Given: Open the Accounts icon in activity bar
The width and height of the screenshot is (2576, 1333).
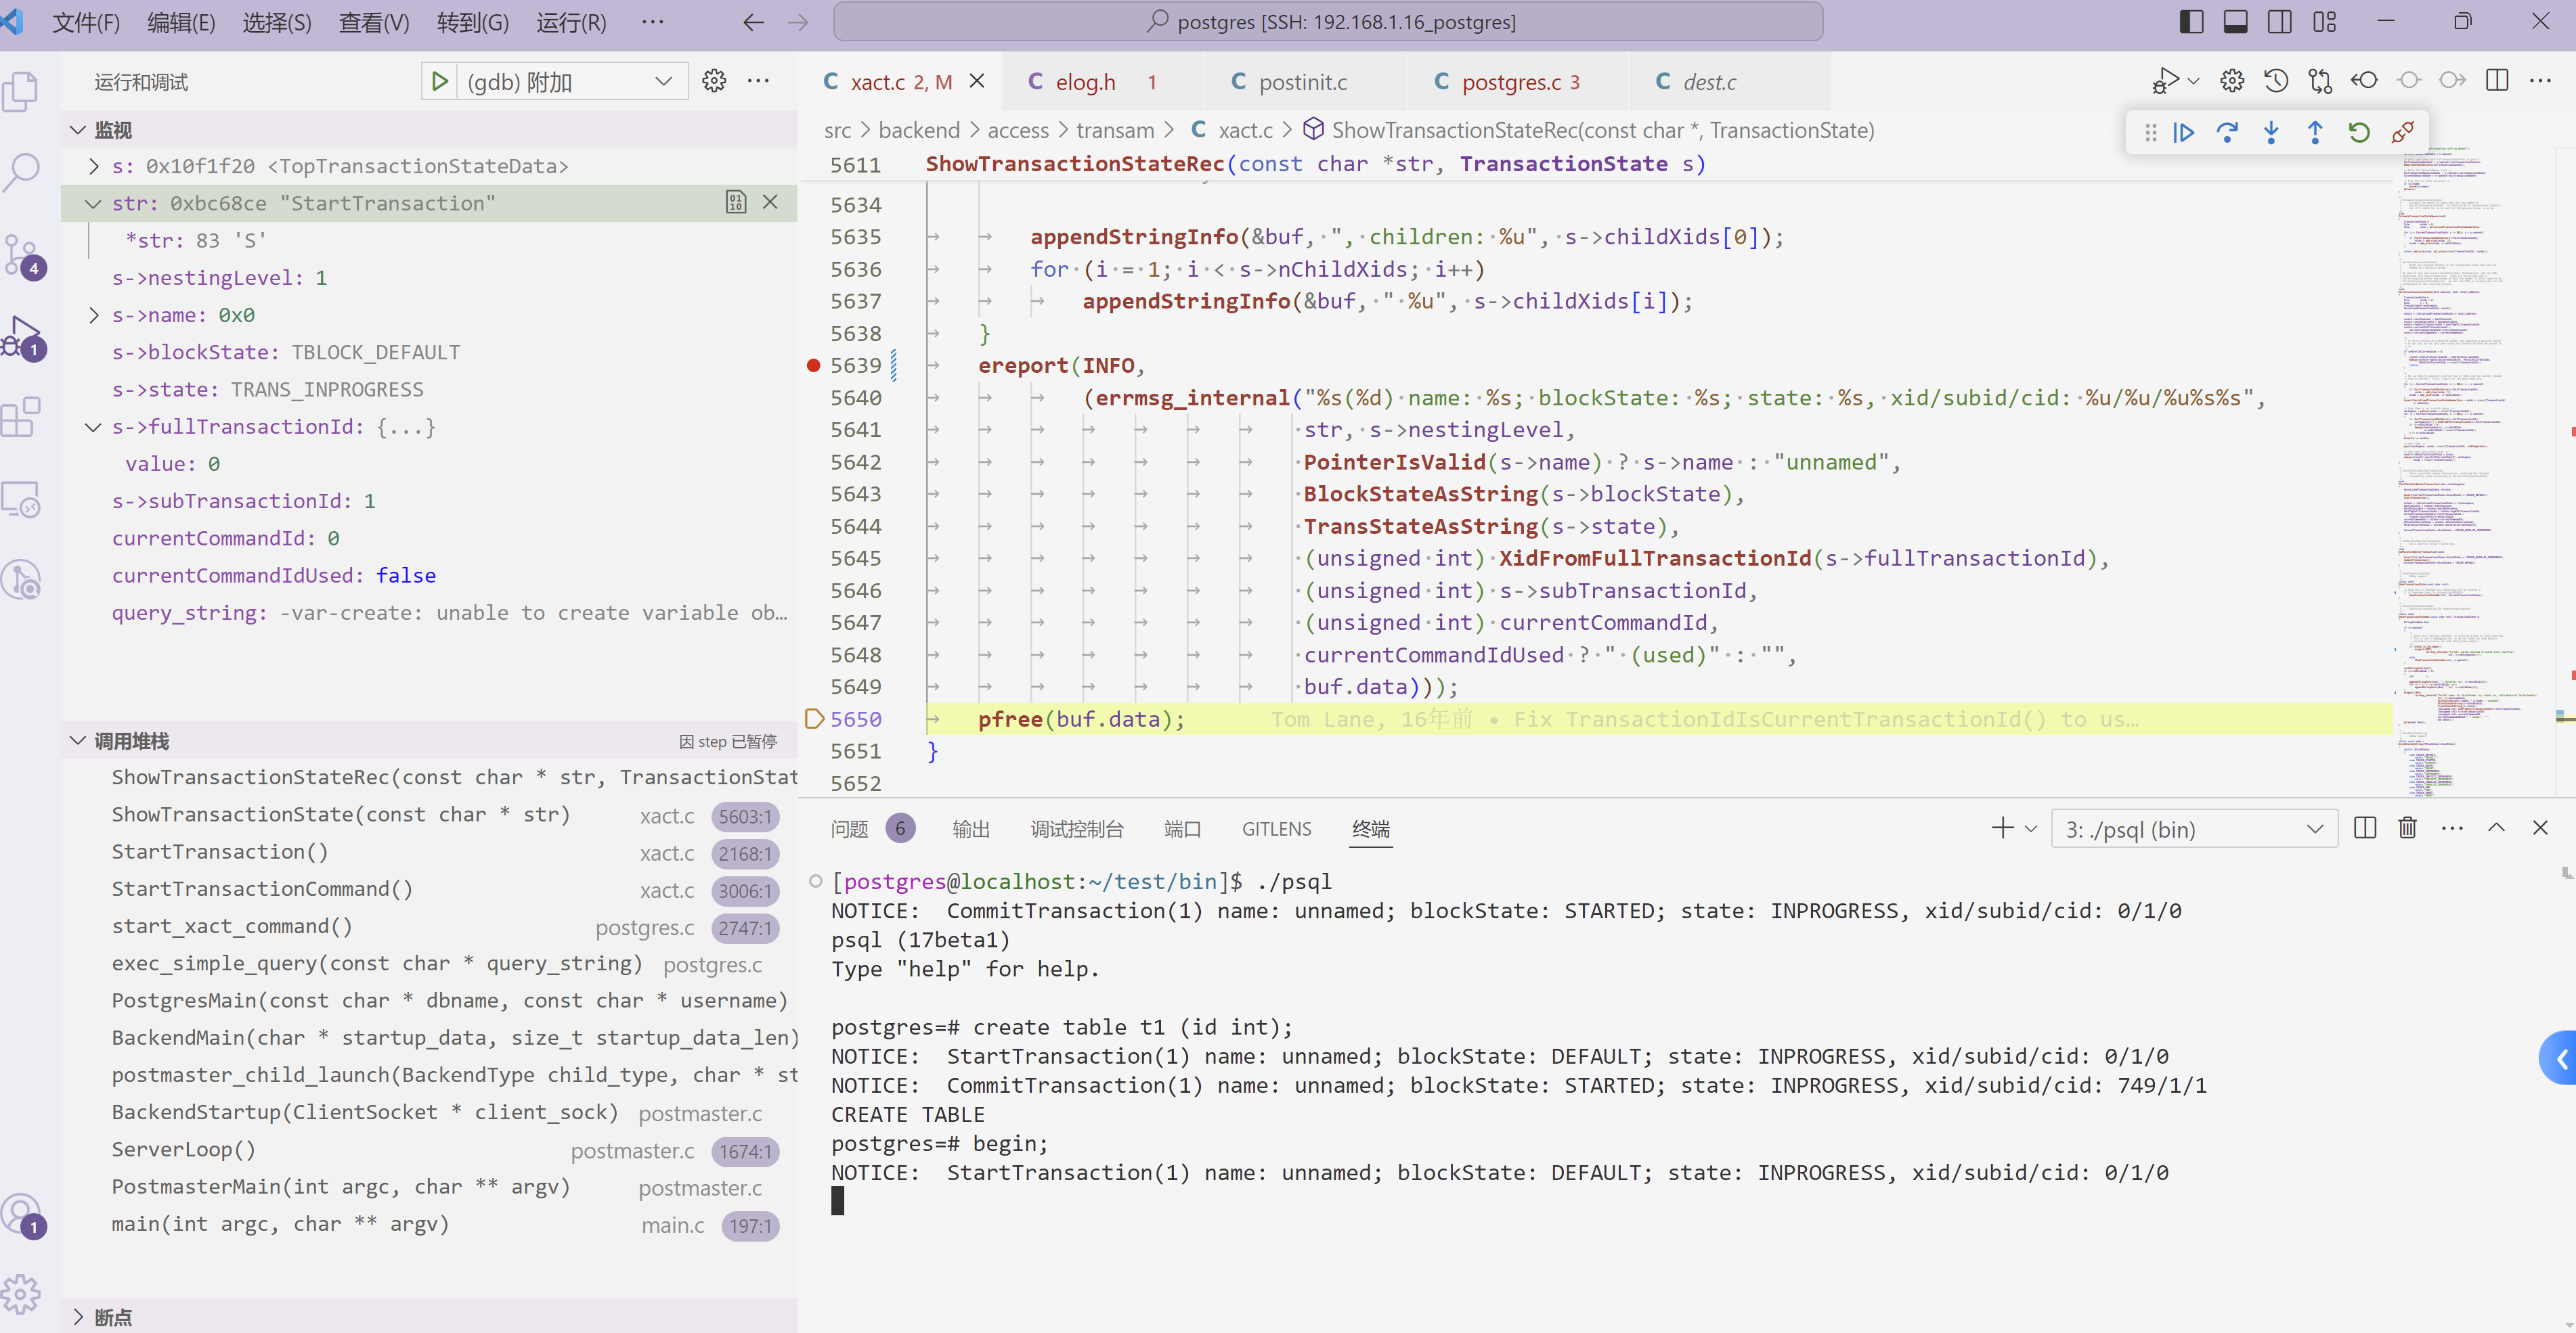Looking at the screenshot, I should (x=22, y=1215).
